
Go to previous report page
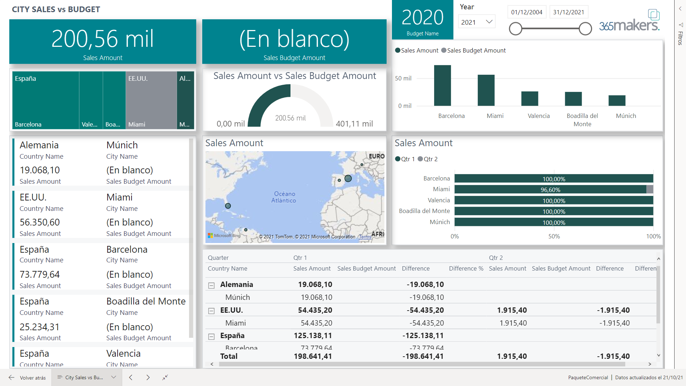click(131, 377)
